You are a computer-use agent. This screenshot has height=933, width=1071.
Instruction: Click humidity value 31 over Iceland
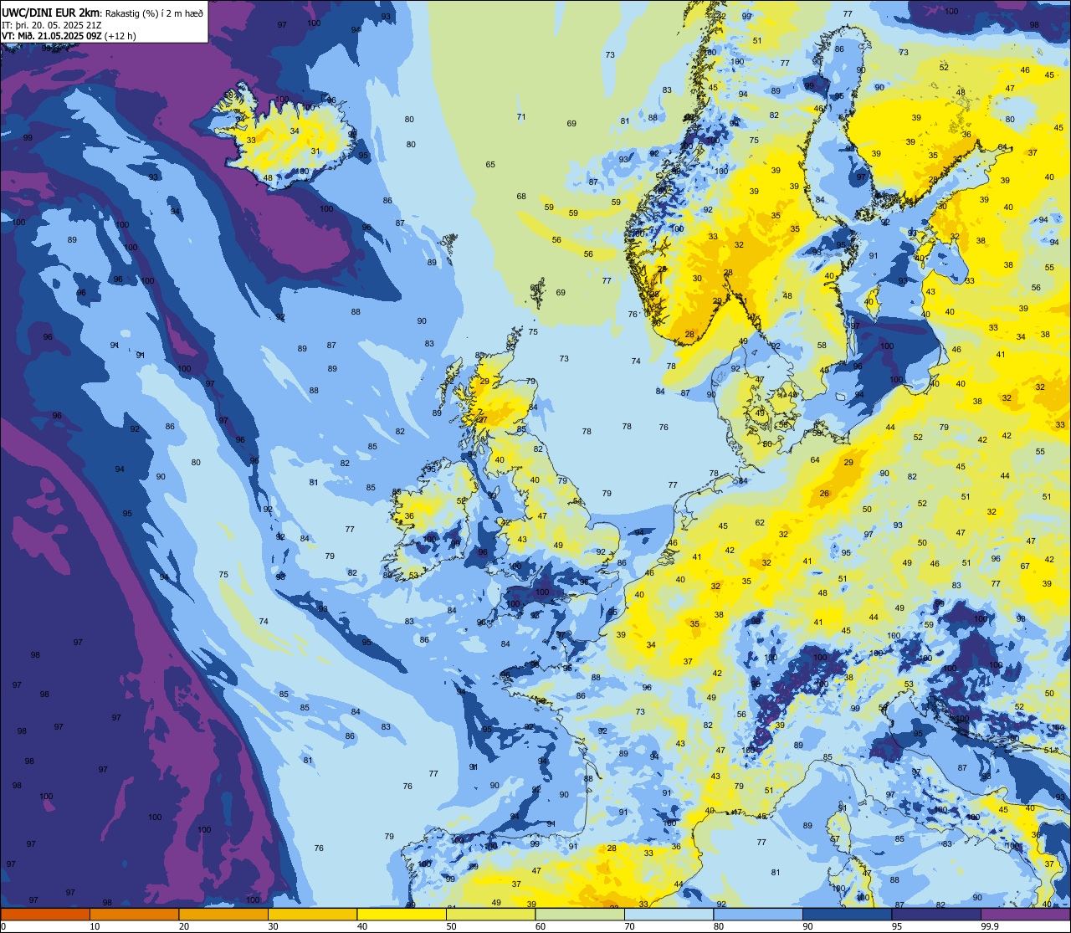315,151
